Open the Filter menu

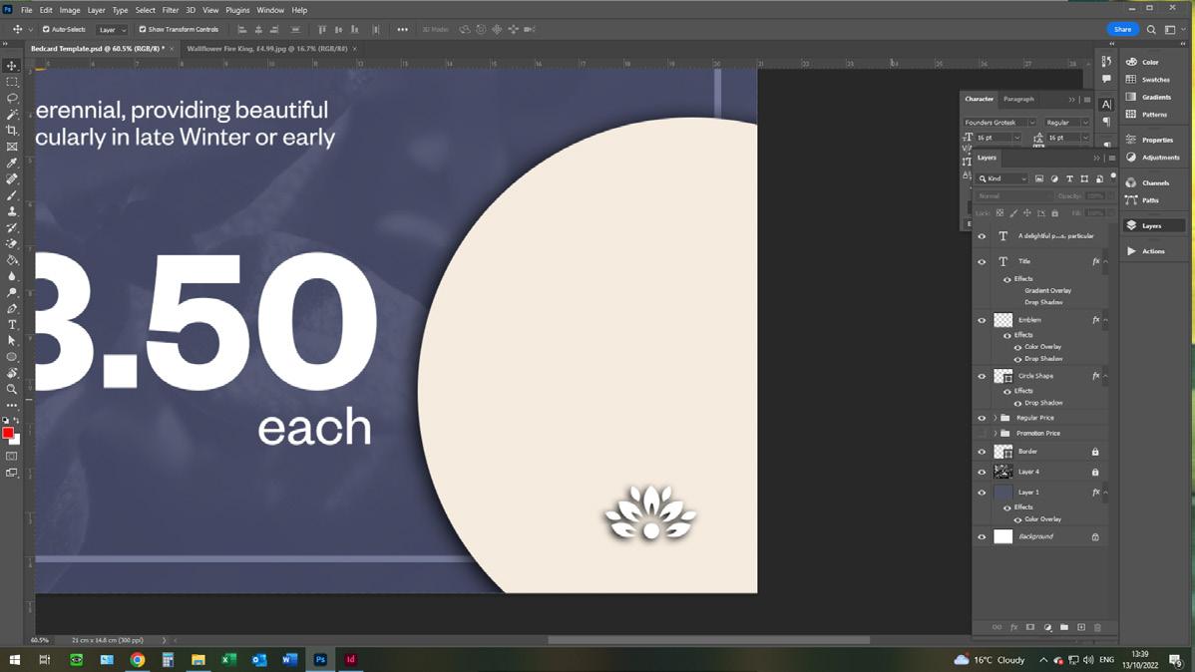coord(170,10)
